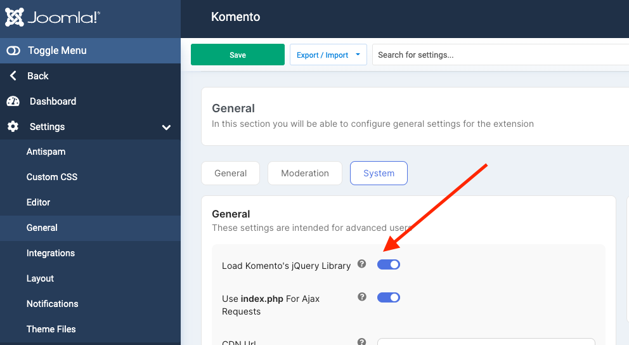
Task: Click the Dashboard gauge icon
Action: point(13,101)
